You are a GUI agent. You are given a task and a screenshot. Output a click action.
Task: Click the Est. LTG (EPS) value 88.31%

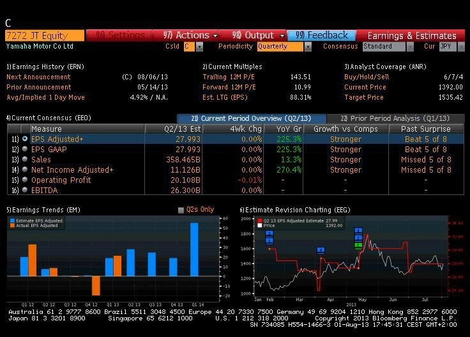point(301,97)
